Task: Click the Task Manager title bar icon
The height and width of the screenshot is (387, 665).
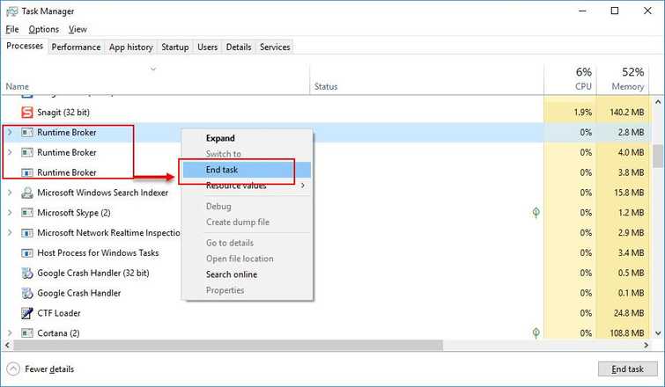Action: pyautogui.click(x=11, y=11)
